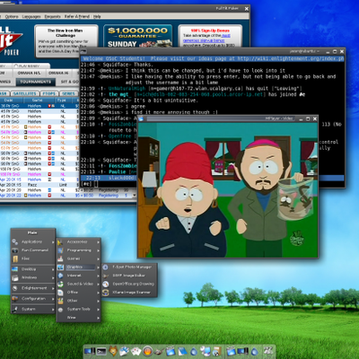Switch to the Tournaments tab
This screenshot has width=359, height=359.
tap(36, 82)
